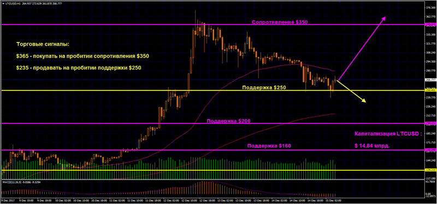Click the 'Капитализация LTCUSD :' text label
437x204 pixels.
(388, 134)
